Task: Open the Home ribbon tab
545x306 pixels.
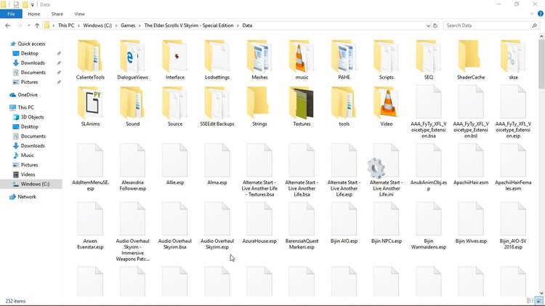Action: point(33,14)
